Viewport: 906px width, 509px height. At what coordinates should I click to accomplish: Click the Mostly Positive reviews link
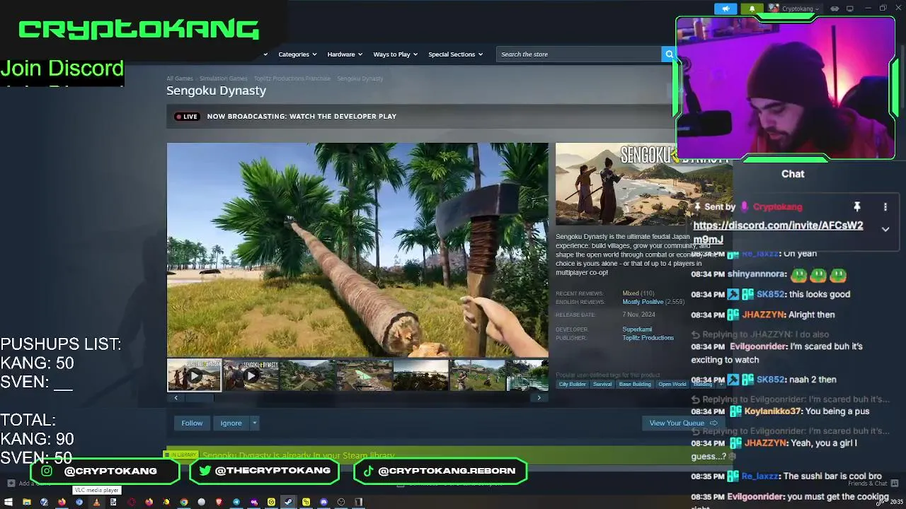click(643, 302)
